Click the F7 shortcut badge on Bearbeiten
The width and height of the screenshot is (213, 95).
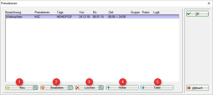(70, 88)
